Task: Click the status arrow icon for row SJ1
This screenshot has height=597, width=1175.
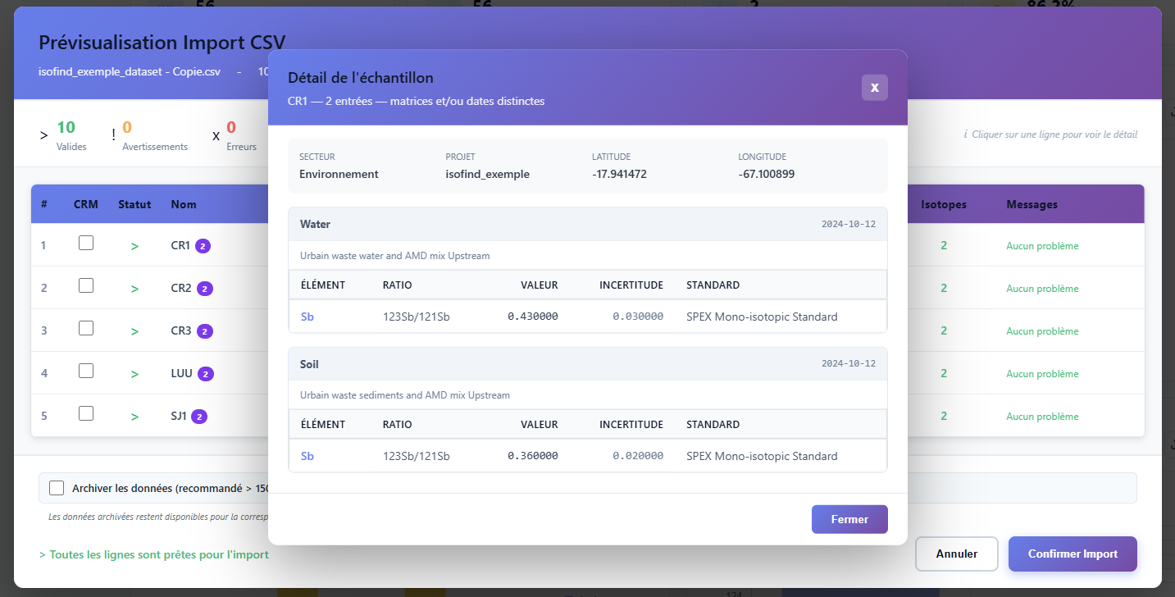Action: 134,415
